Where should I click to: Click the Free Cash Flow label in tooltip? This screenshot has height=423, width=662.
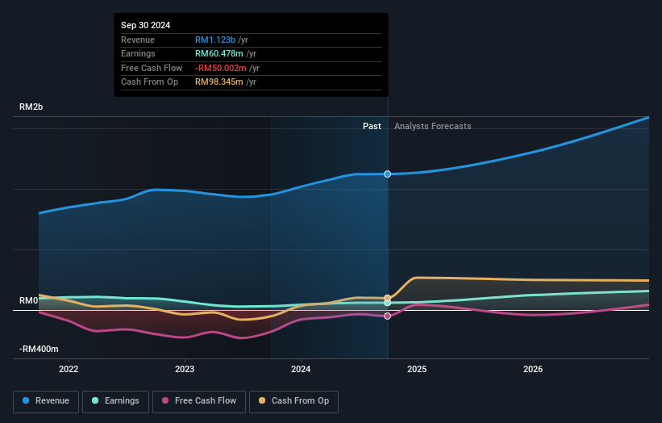point(152,68)
